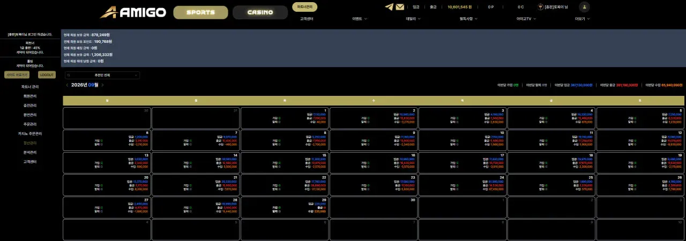Select calendar day 28 cell

pyautogui.click(x=196, y=207)
